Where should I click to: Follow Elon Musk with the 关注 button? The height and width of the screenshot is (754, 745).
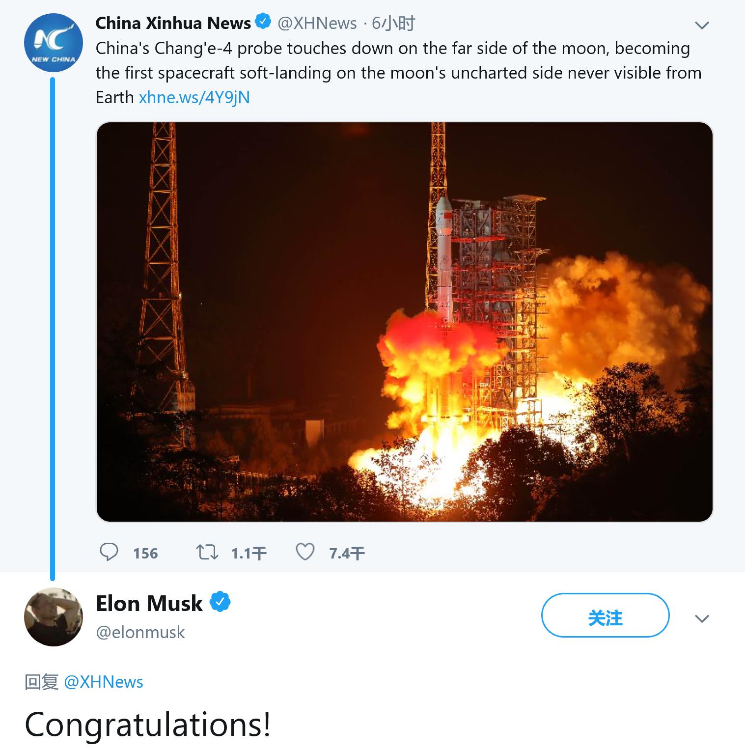coord(605,616)
